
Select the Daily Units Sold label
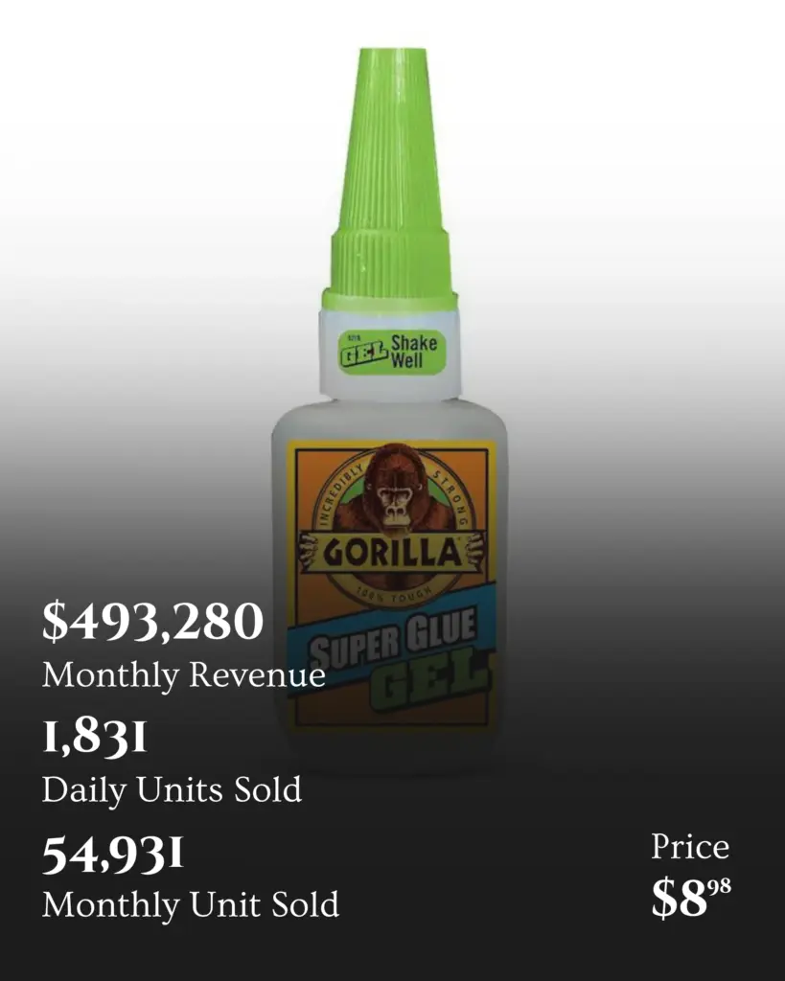coord(172,789)
